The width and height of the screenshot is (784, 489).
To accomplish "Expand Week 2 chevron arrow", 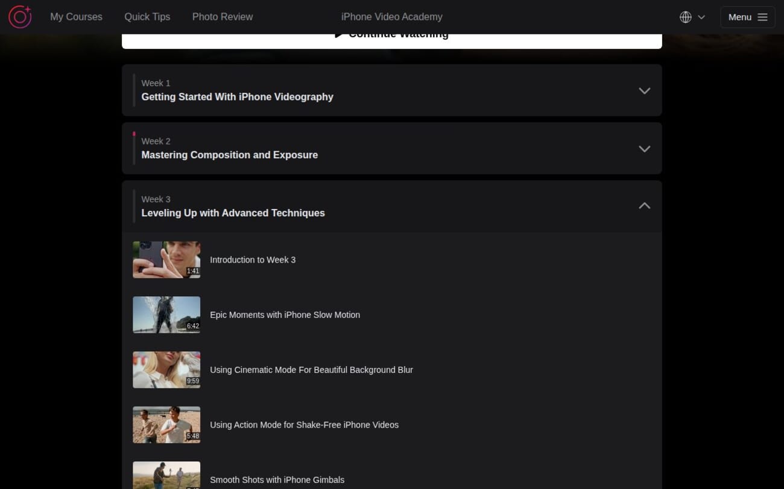I will (644, 149).
